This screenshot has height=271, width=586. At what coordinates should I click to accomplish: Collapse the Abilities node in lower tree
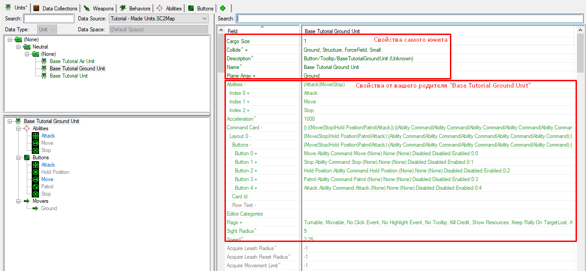coord(19,128)
